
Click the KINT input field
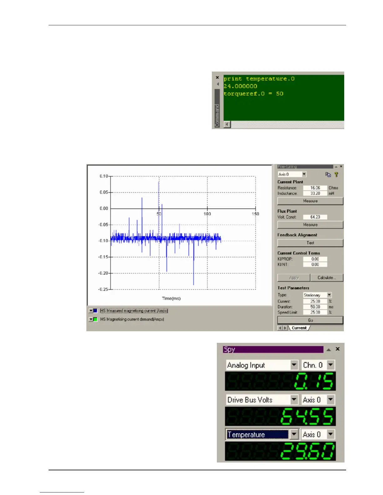click(x=315, y=264)
